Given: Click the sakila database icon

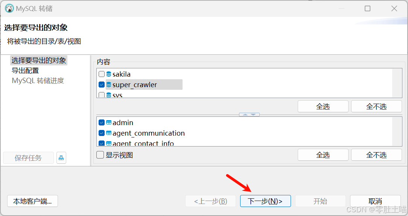Looking at the screenshot, I should tap(109, 74).
